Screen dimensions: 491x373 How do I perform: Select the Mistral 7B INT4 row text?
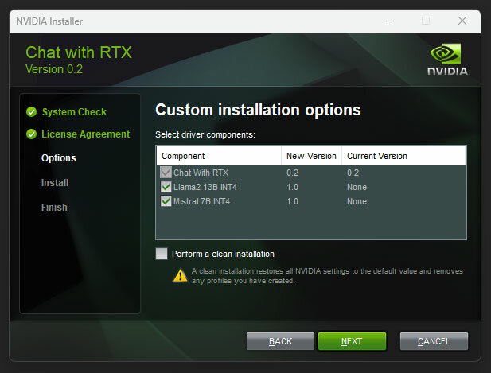point(201,201)
